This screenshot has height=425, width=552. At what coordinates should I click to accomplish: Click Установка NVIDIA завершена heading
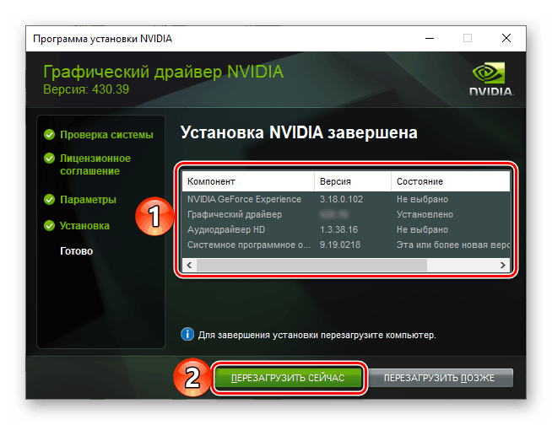pos(299,132)
